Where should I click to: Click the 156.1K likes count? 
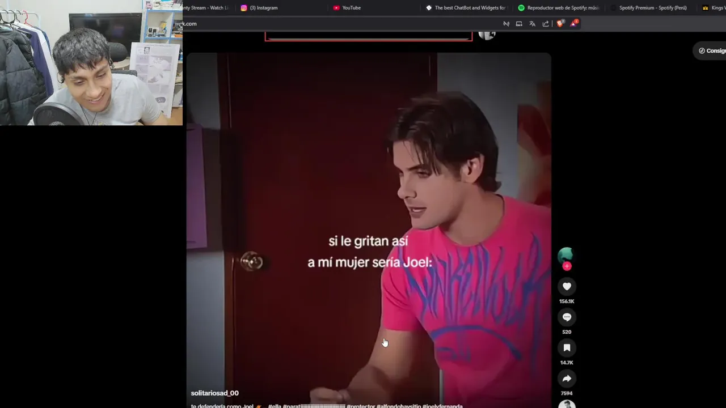(567, 301)
